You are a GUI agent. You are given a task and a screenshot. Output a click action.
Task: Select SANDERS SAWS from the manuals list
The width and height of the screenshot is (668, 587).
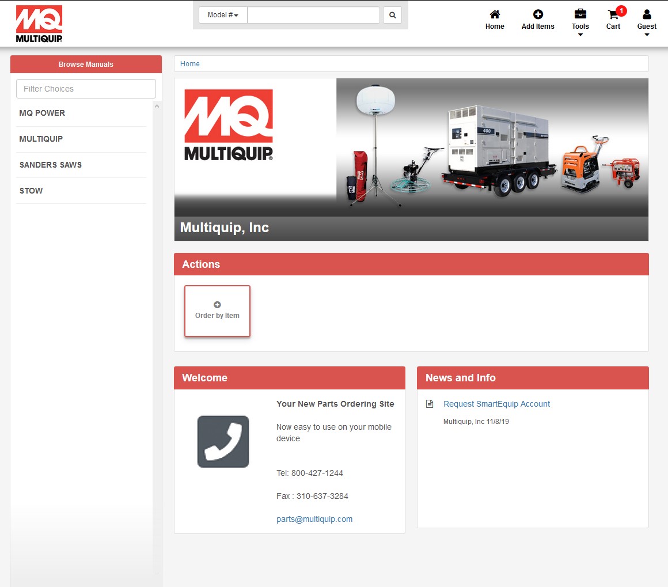(x=50, y=165)
